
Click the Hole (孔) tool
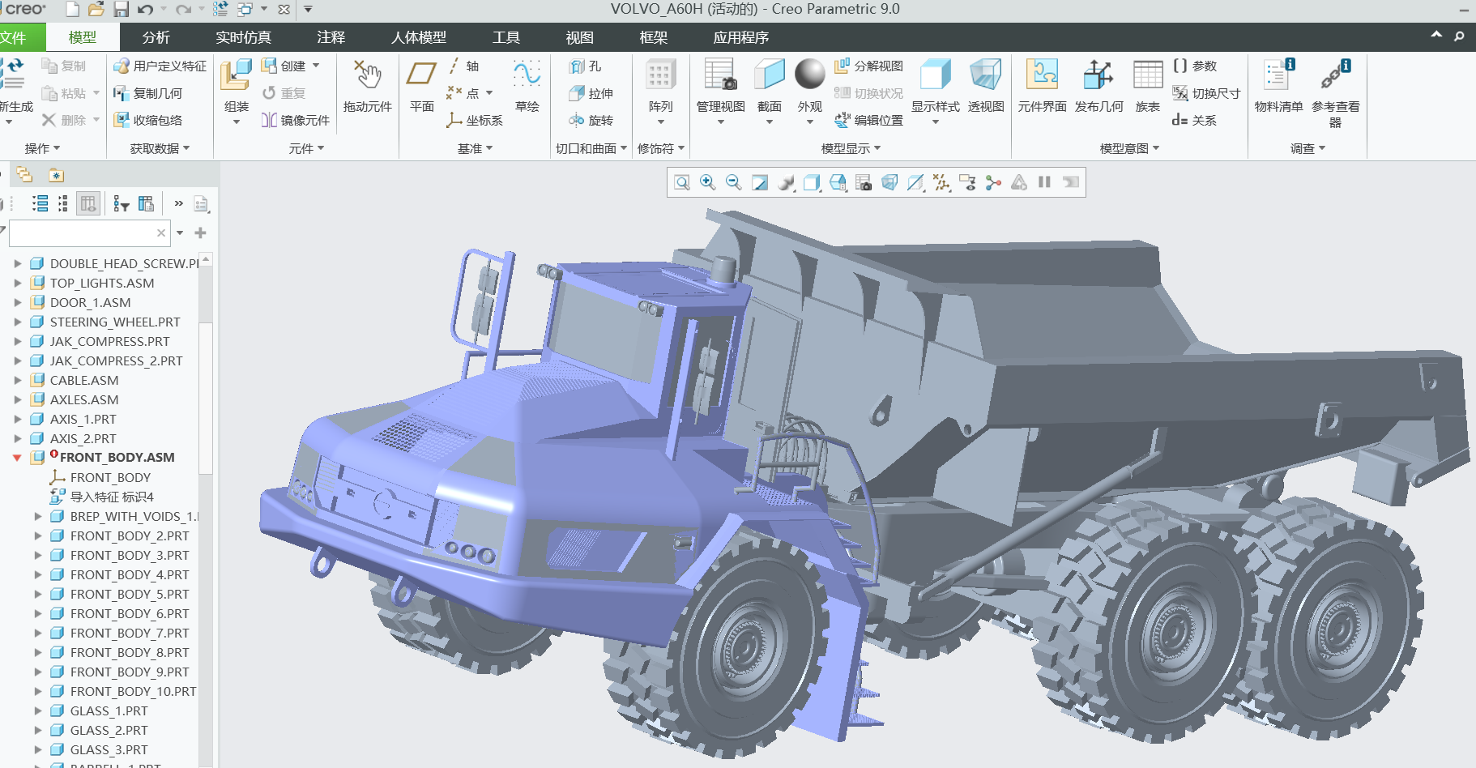pyautogui.click(x=586, y=66)
